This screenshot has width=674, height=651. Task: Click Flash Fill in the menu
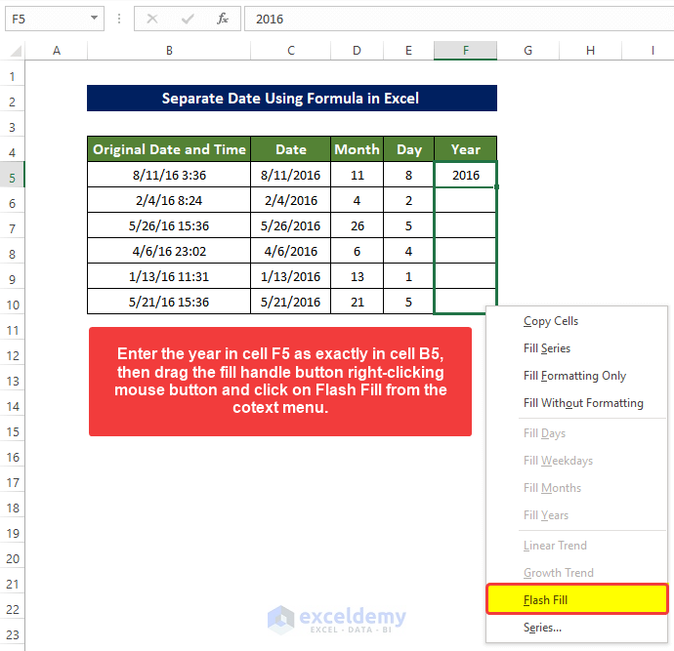click(x=577, y=599)
